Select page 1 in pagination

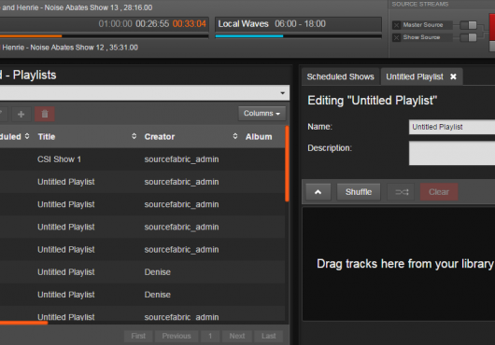pos(210,336)
